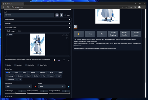
Task: Select the Canny control type
Action: click(x=15, y=72)
